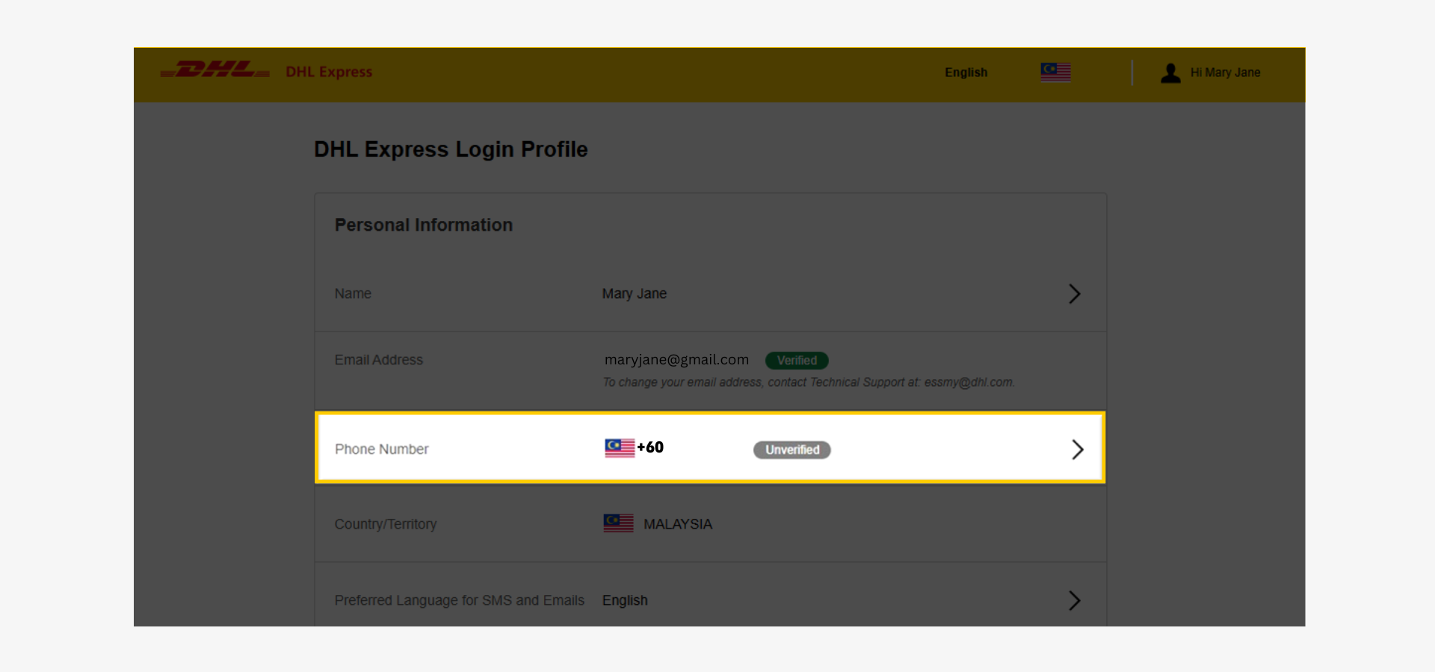Click the DHL logo in header
The width and height of the screenshot is (1435, 672).
click(x=215, y=70)
